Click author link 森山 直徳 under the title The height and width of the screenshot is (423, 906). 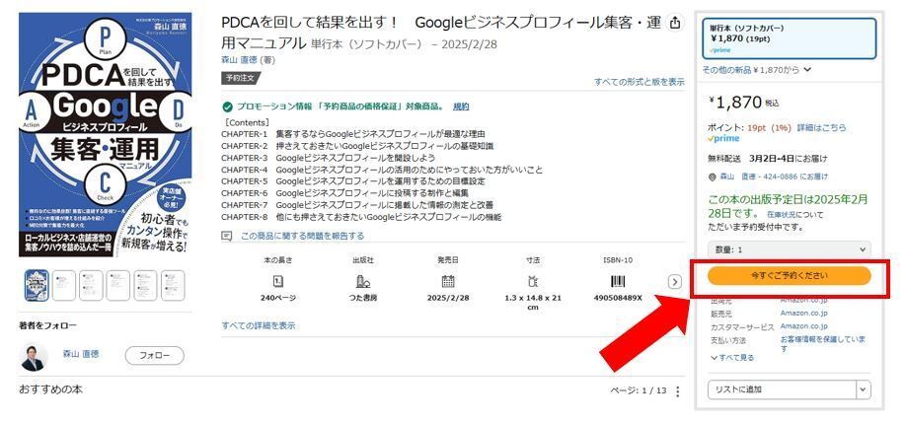(x=240, y=59)
